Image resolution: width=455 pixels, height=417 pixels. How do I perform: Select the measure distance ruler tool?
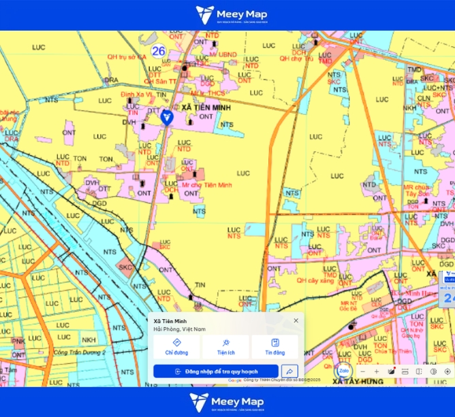pos(405,371)
